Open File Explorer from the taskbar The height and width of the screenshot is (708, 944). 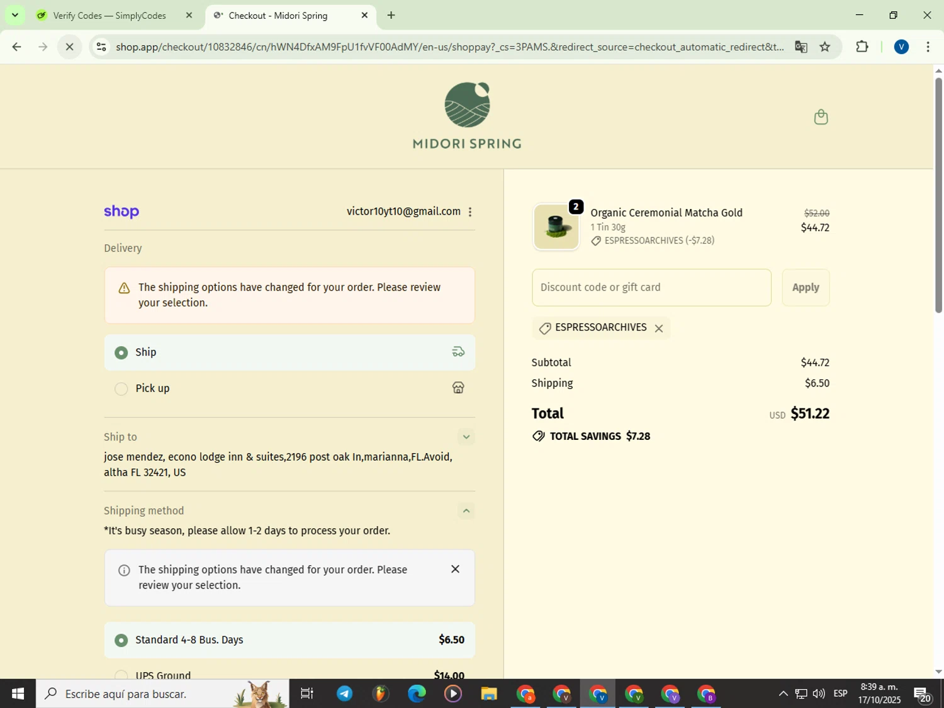(488, 694)
